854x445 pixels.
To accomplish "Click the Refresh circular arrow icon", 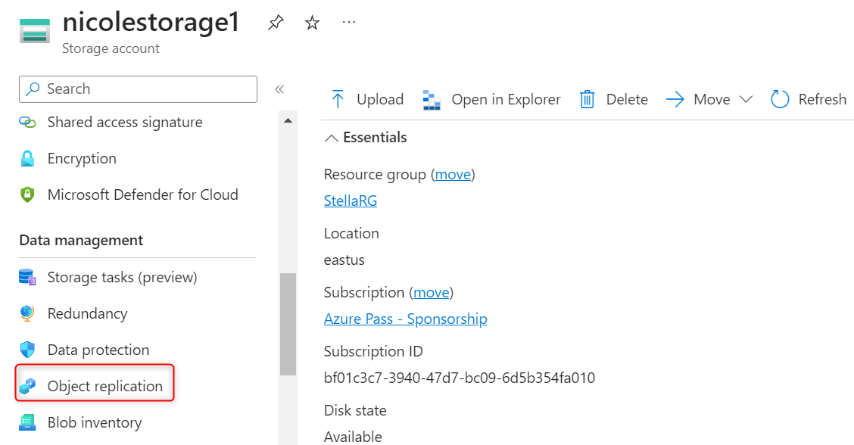I will 780,99.
